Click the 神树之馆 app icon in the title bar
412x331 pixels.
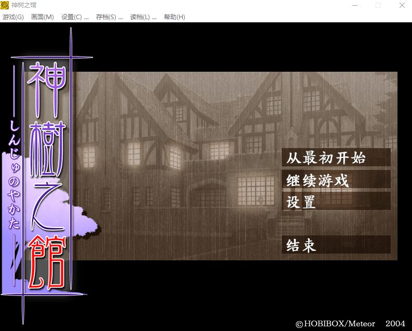tap(5, 5)
